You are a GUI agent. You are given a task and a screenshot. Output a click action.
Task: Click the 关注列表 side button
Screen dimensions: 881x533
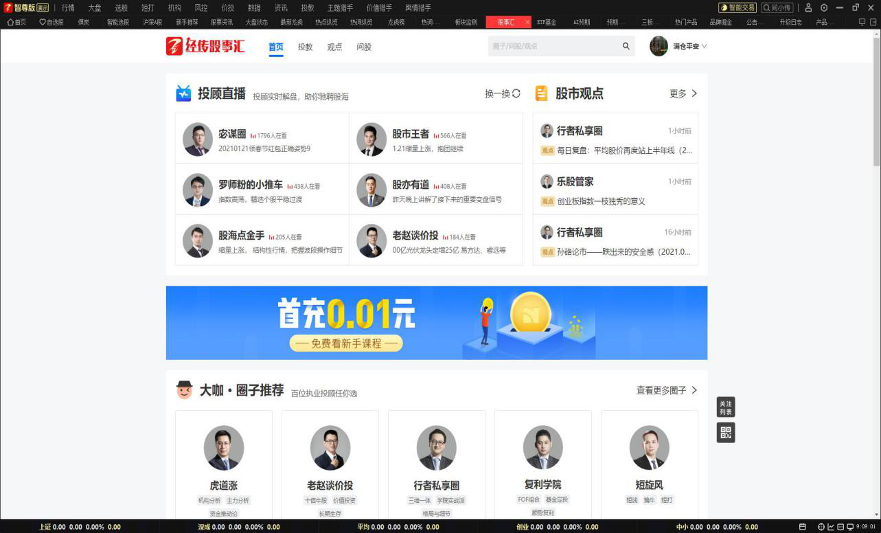pyautogui.click(x=726, y=407)
